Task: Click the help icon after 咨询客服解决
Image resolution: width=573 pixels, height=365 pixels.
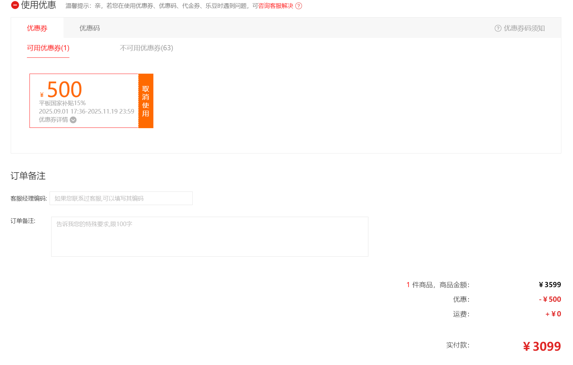Action: click(x=299, y=6)
